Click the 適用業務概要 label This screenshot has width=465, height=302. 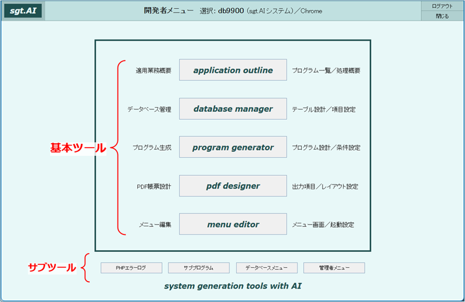pos(153,70)
